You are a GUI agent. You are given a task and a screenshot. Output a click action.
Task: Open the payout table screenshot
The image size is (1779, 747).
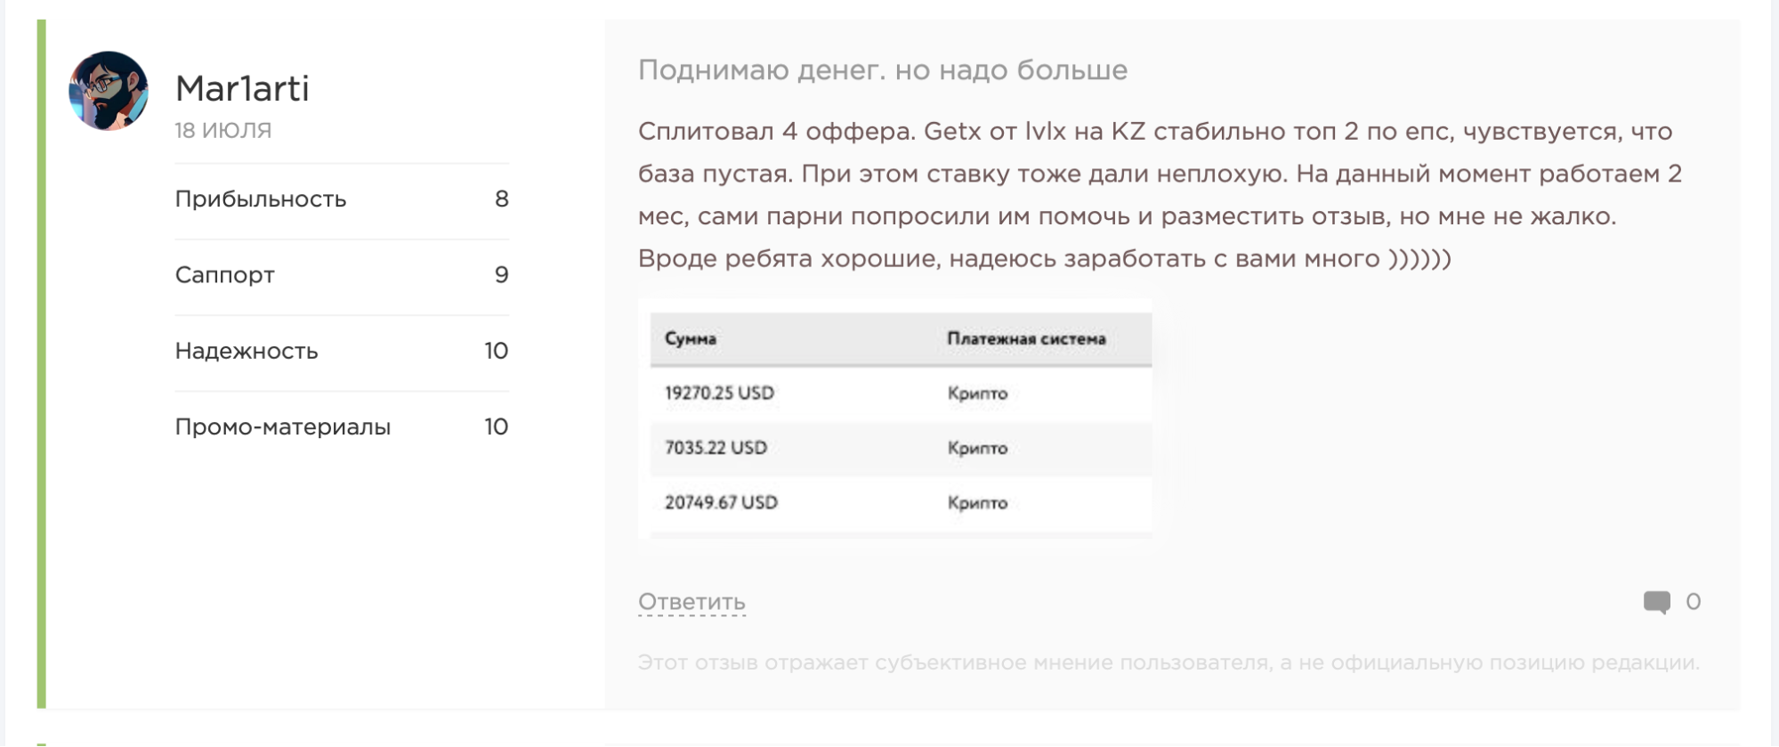click(x=895, y=418)
